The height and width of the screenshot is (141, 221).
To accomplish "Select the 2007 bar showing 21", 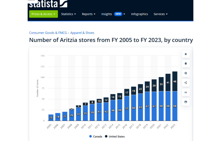I will point(65,116).
